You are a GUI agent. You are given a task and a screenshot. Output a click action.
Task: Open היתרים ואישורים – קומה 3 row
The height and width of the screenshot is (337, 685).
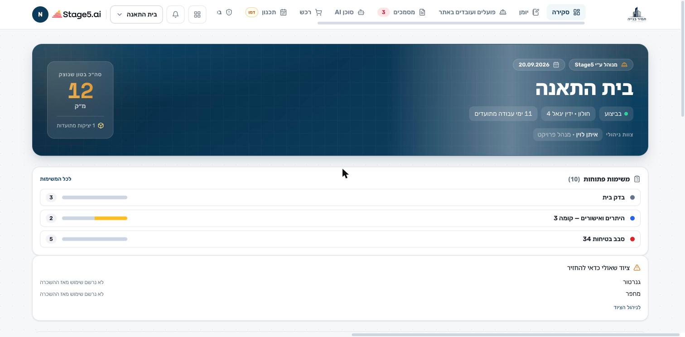point(340,218)
